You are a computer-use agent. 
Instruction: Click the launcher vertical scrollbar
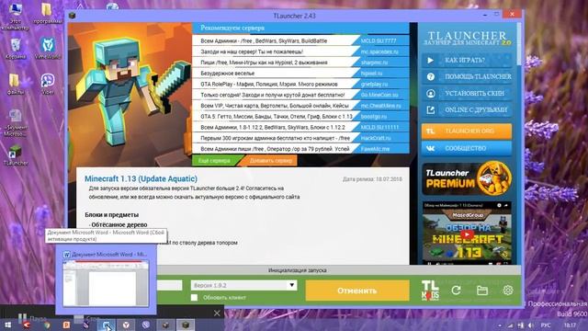(x=519, y=43)
